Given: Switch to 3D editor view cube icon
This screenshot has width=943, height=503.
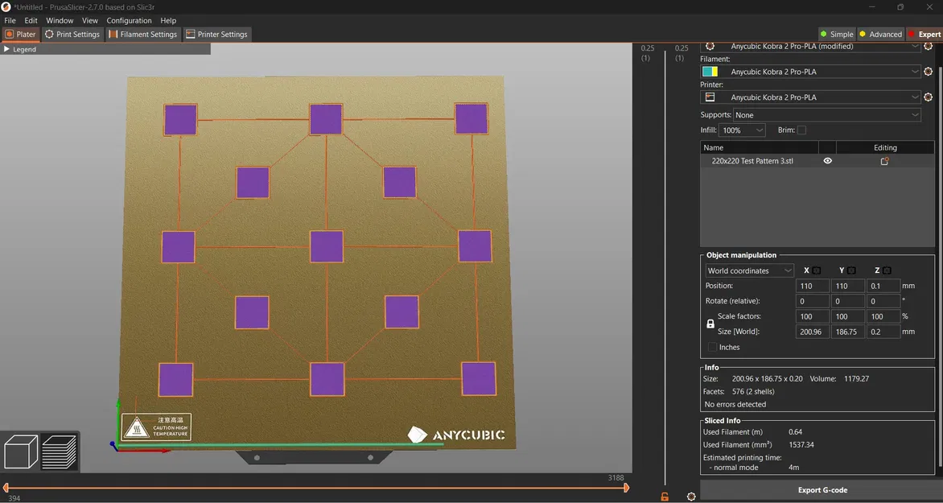Looking at the screenshot, I should pyautogui.click(x=21, y=451).
